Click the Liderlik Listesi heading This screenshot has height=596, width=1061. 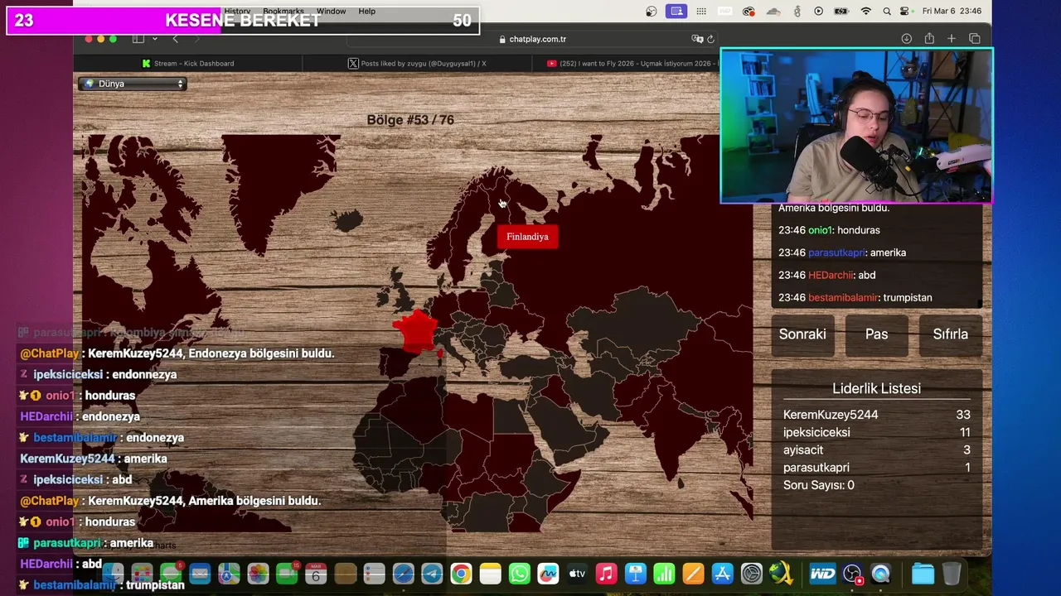(x=876, y=388)
